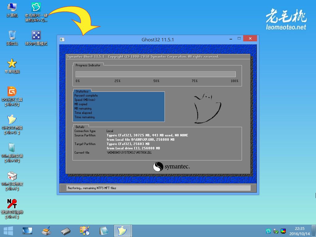Open the 苹果电脑 star icon

coord(12,64)
